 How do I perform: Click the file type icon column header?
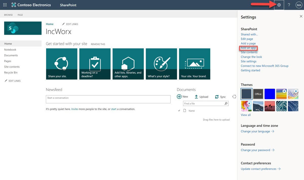point(185,110)
